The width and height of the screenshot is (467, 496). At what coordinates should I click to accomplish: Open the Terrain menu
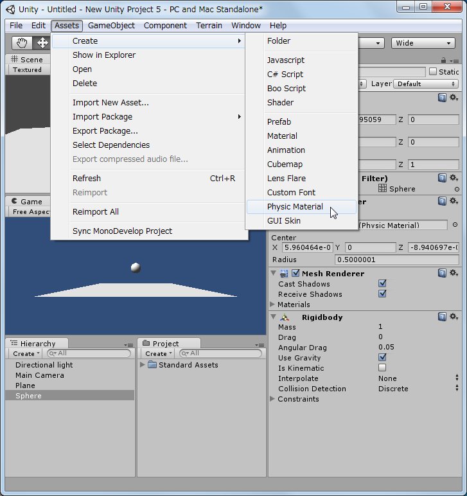209,26
